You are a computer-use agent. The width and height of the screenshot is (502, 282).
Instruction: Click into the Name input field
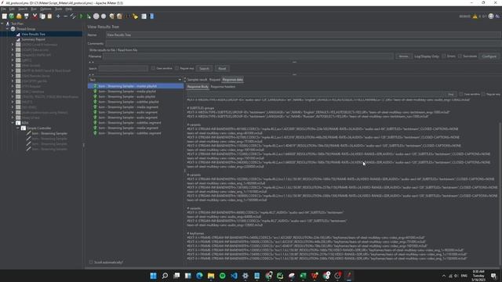click(x=304, y=34)
